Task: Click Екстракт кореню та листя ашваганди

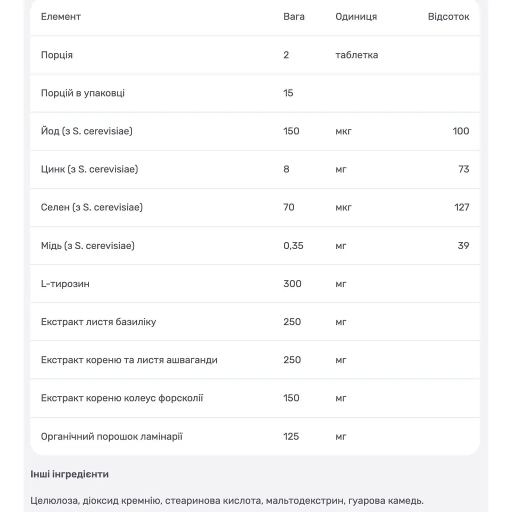Action: (129, 360)
